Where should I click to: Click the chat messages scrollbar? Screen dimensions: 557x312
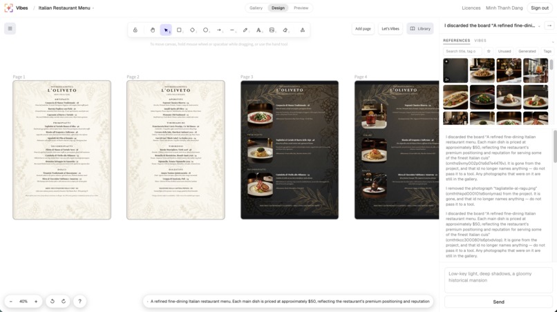click(x=555, y=146)
